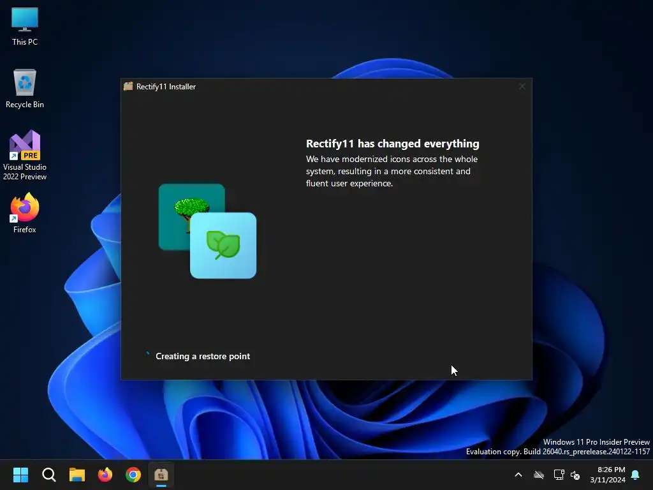Close the Rectify11 Installer window

click(522, 86)
